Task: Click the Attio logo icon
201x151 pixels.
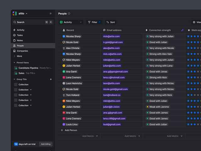Action: (14, 14)
